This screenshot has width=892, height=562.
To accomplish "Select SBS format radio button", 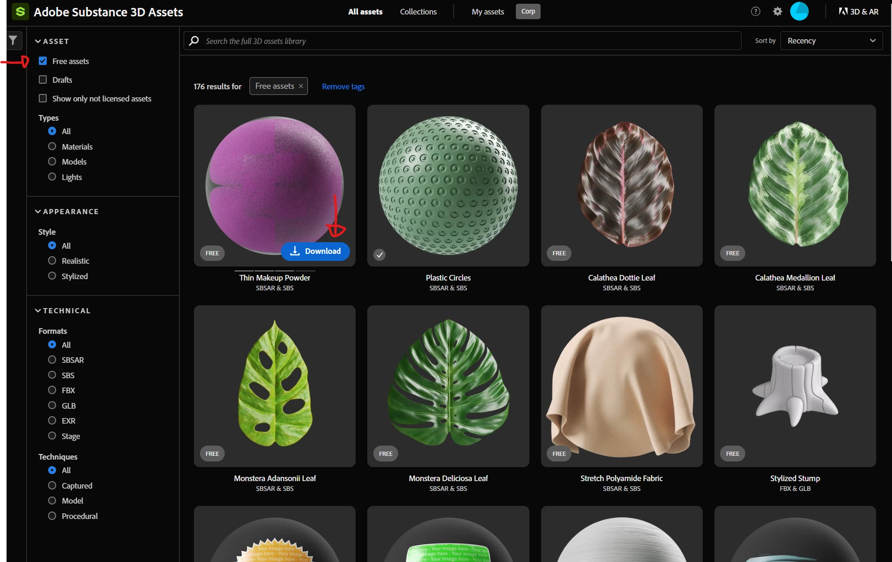I will [x=52, y=375].
